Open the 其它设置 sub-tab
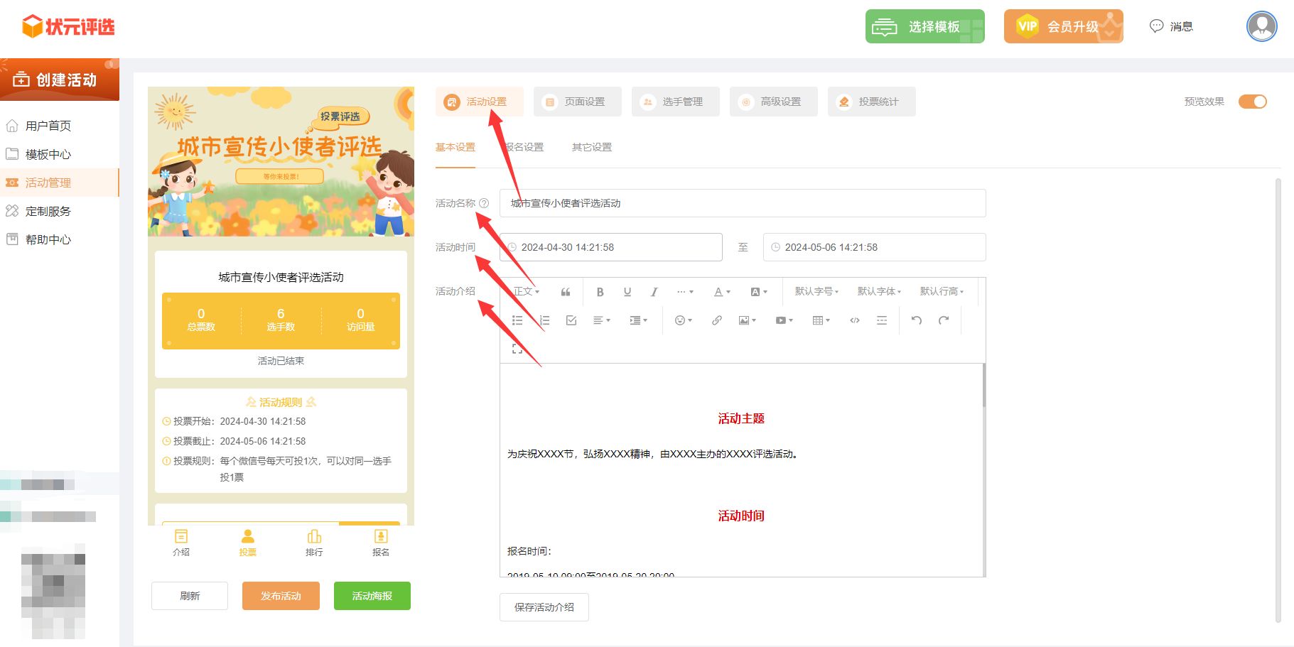 point(591,147)
